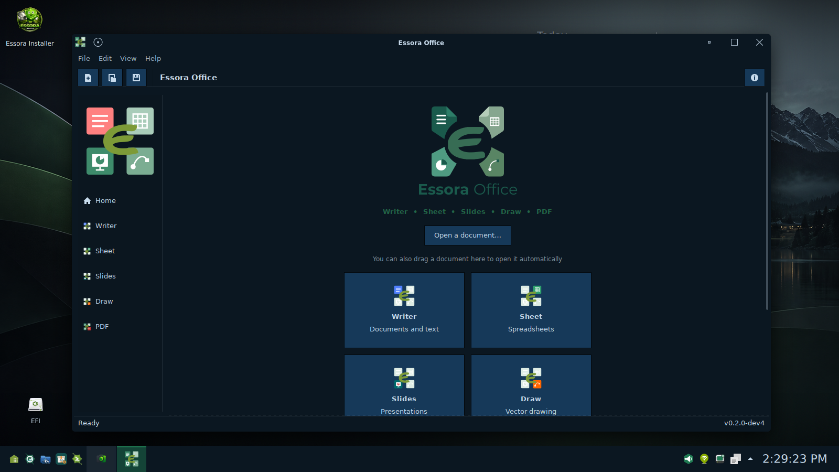Launch the Sheet Spreadsheets card
Image resolution: width=839 pixels, height=472 pixels.
pos(531,310)
